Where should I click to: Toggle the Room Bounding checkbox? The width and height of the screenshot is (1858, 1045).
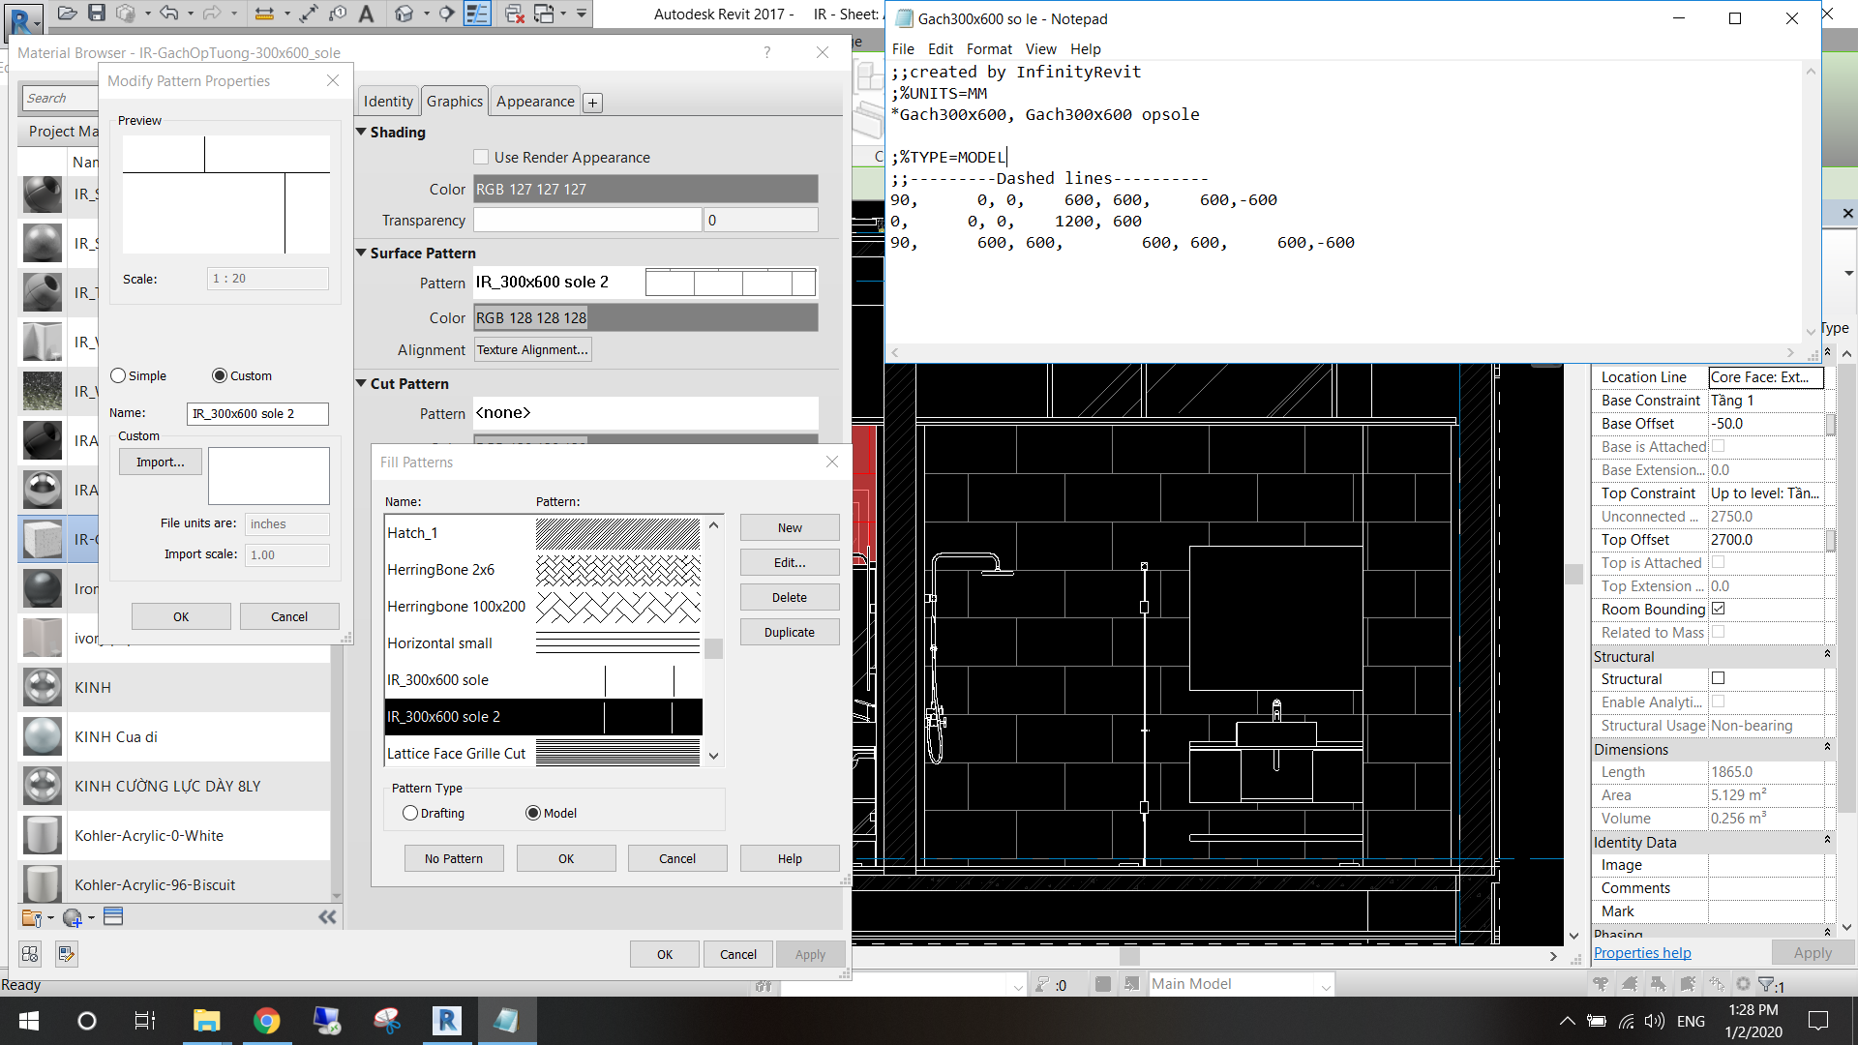click(1719, 609)
